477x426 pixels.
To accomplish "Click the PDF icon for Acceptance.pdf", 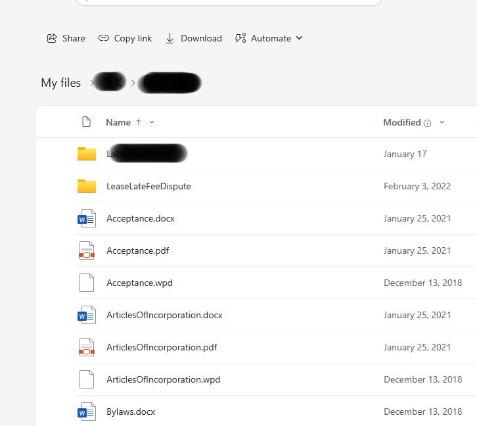I will pyautogui.click(x=87, y=250).
